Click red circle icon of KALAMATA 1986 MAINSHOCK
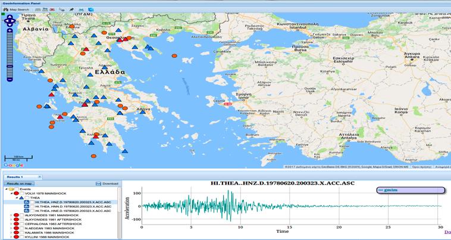 click(x=17, y=232)
